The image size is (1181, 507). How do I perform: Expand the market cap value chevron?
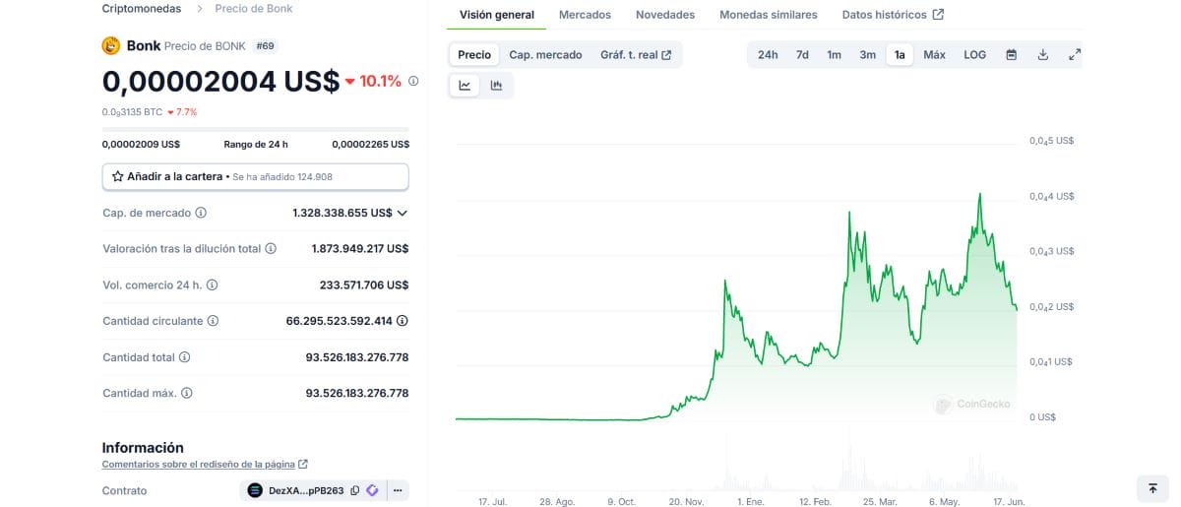pyautogui.click(x=402, y=213)
